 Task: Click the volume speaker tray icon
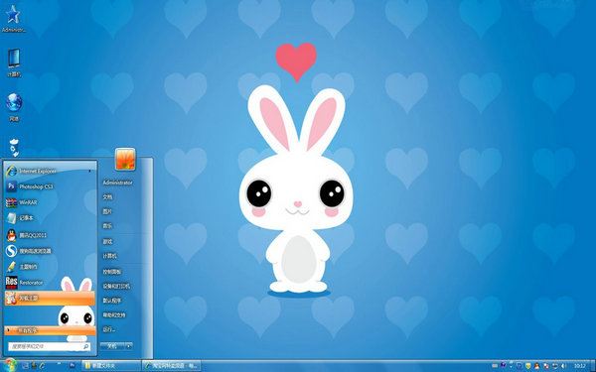tap(563, 366)
